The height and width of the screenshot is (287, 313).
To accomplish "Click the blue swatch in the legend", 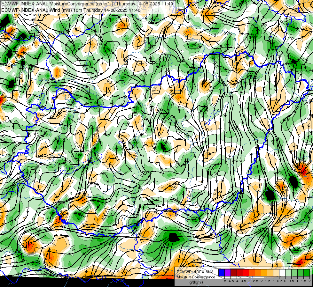I will [x=222, y=273].
